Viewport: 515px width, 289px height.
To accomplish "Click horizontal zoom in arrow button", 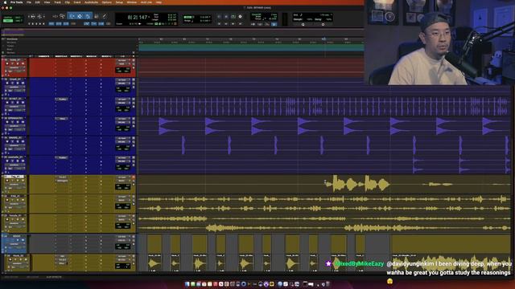I will [x=44, y=16].
